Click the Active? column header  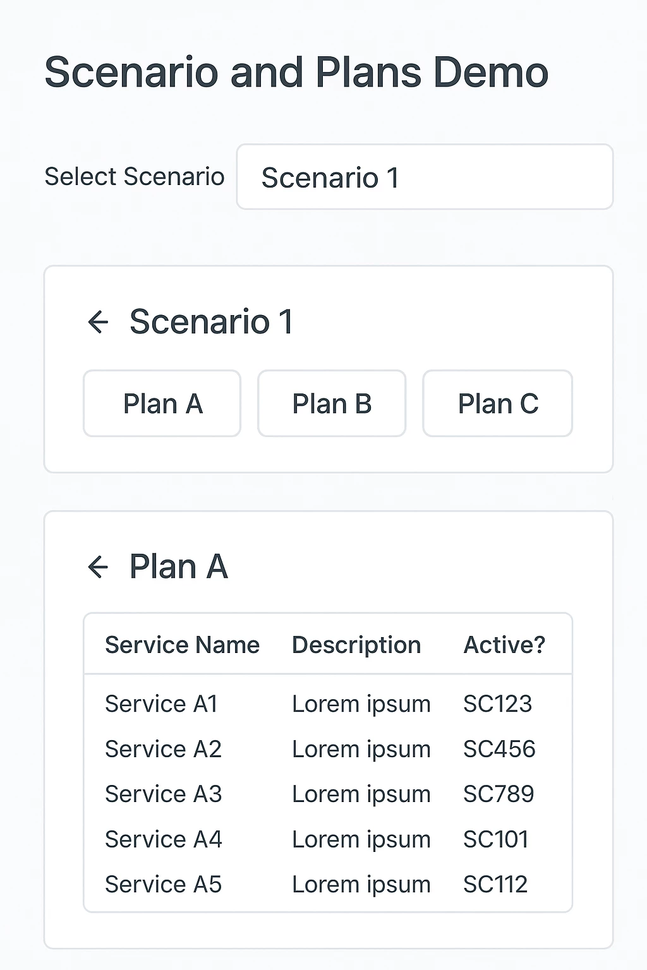tap(504, 645)
